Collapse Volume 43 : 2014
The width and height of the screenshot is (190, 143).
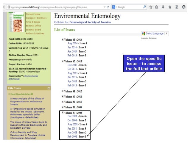tap(63, 39)
